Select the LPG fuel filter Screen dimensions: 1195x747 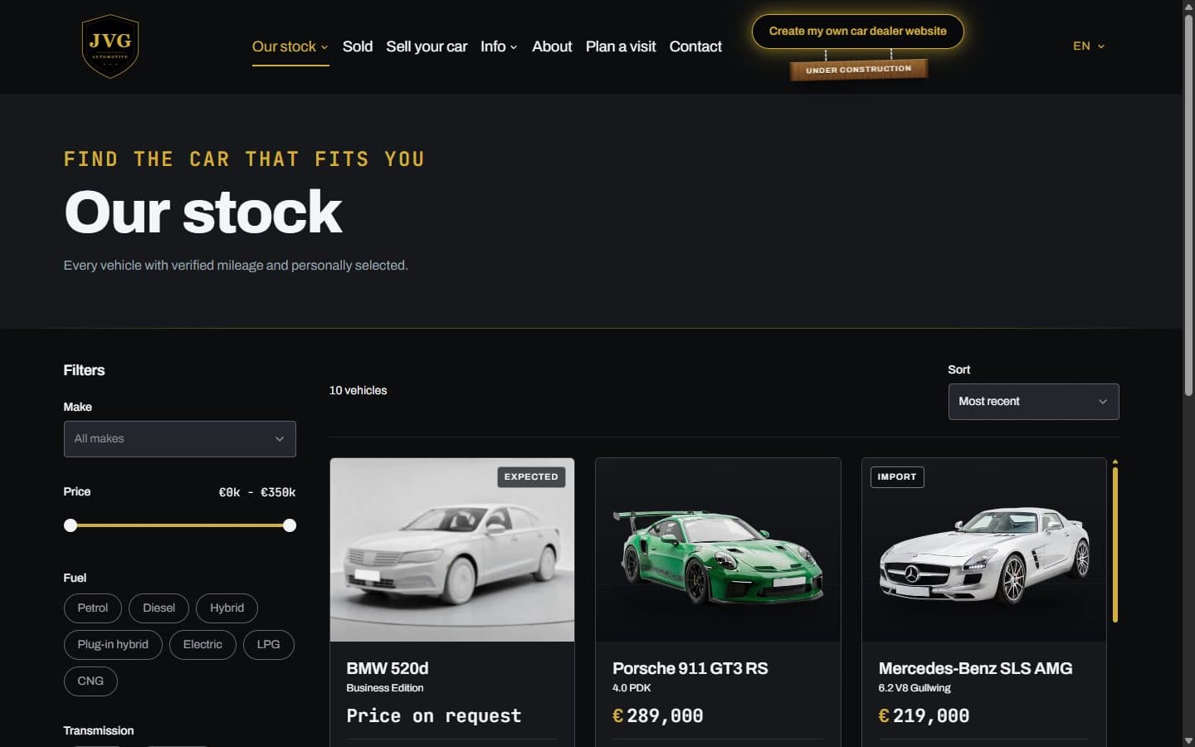coord(268,645)
